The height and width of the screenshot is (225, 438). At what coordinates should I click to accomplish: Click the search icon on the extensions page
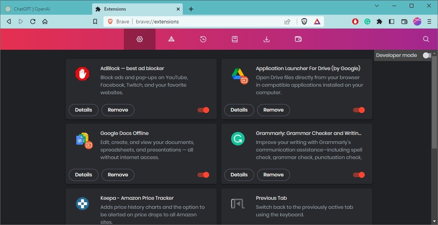tap(426, 39)
